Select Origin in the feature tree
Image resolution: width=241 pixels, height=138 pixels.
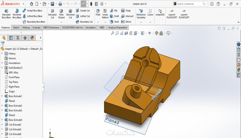click(10, 91)
